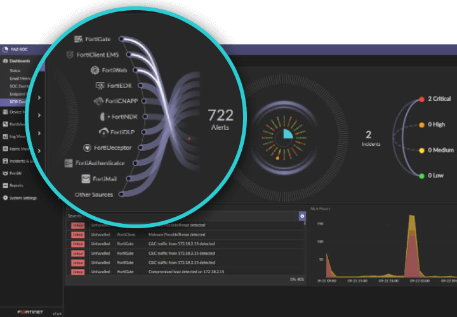Click the tall peak in Alert History

click(x=412, y=245)
